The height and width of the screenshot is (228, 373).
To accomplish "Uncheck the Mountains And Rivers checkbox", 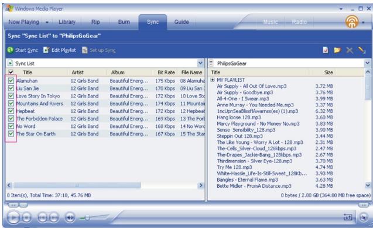I will tap(11, 103).
